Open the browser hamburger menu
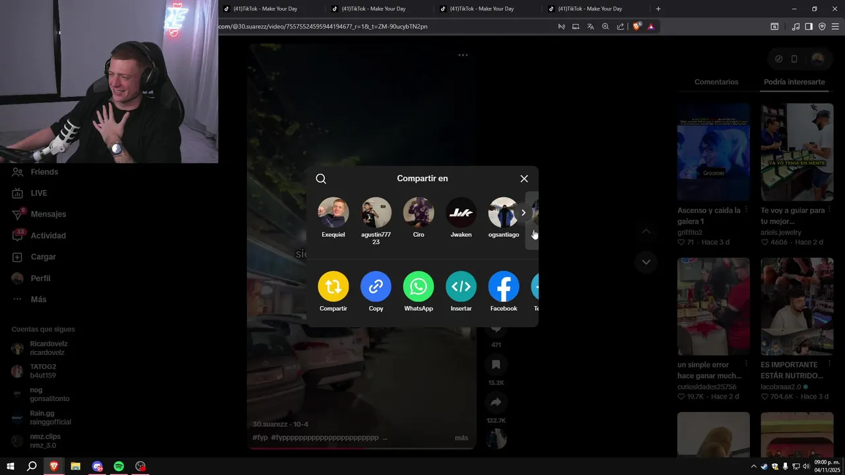The width and height of the screenshot is (845, 475). tap(835, 26)
